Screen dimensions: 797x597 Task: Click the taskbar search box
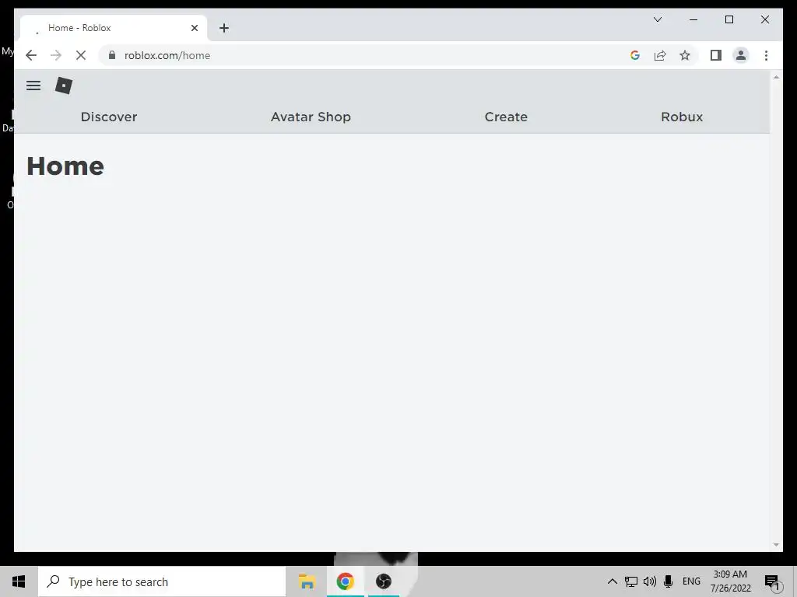(x=162, y=581)
